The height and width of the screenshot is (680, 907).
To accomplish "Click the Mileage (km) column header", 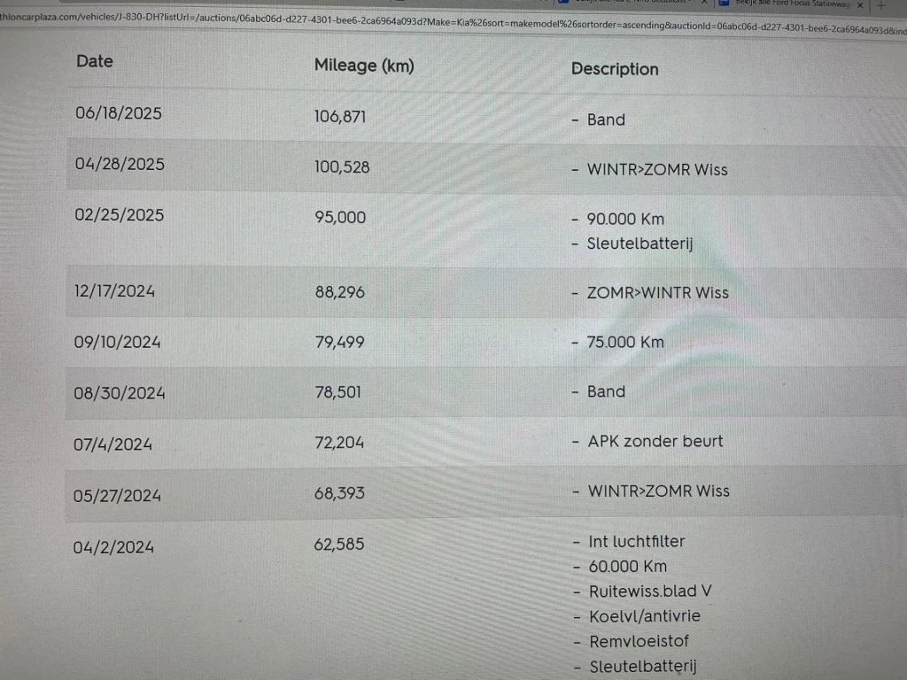I will [x=364, y=66].
